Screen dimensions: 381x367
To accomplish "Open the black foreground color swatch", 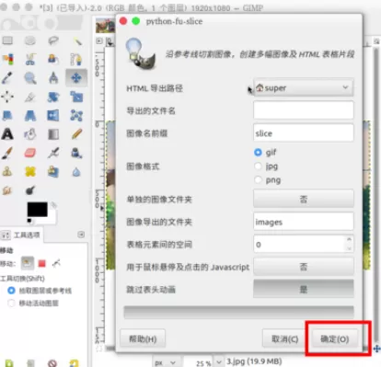I will click(37, 210).
